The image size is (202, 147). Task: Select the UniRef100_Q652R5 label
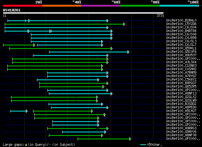click(181, 87)
